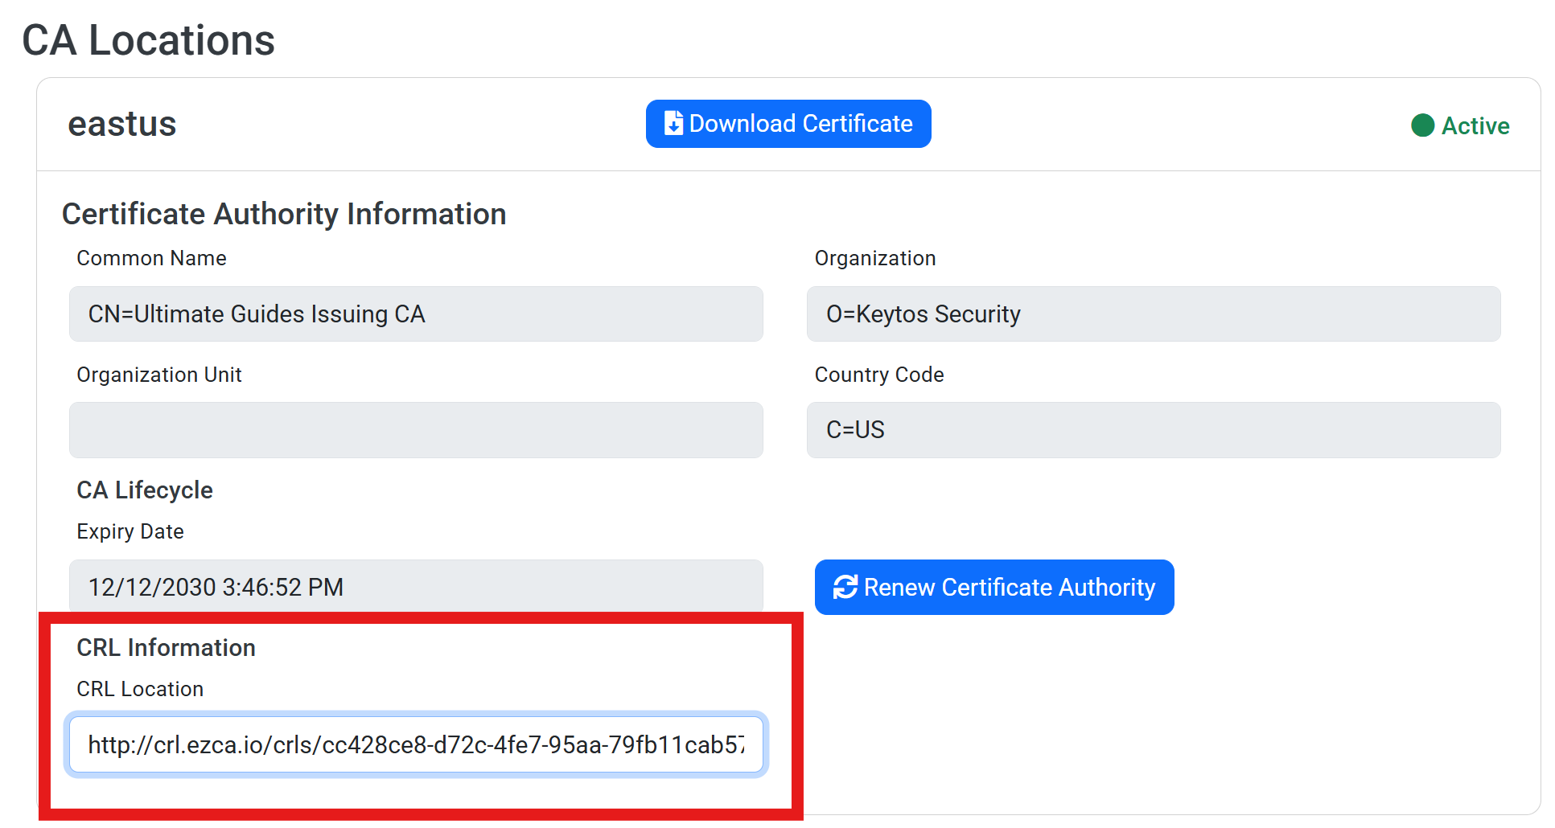Viewport: 1555px width, 828px height.
Task: Select the CRL Location URL field
Action: click(416, 744)
